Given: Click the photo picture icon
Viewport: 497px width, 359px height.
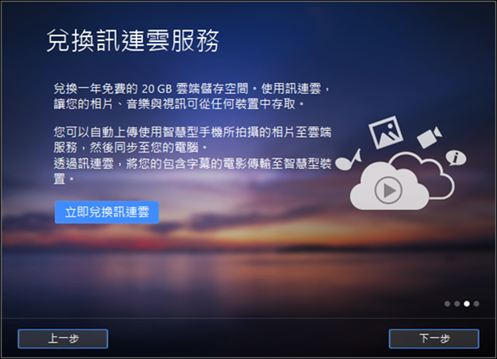Looking at the screenshot, I should point(386,132).
